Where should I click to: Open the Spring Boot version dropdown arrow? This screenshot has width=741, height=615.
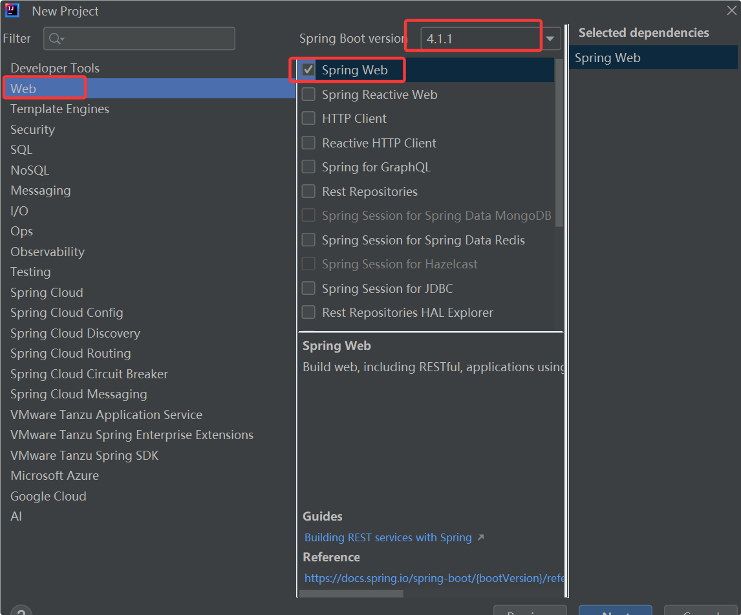pos(550,39)
